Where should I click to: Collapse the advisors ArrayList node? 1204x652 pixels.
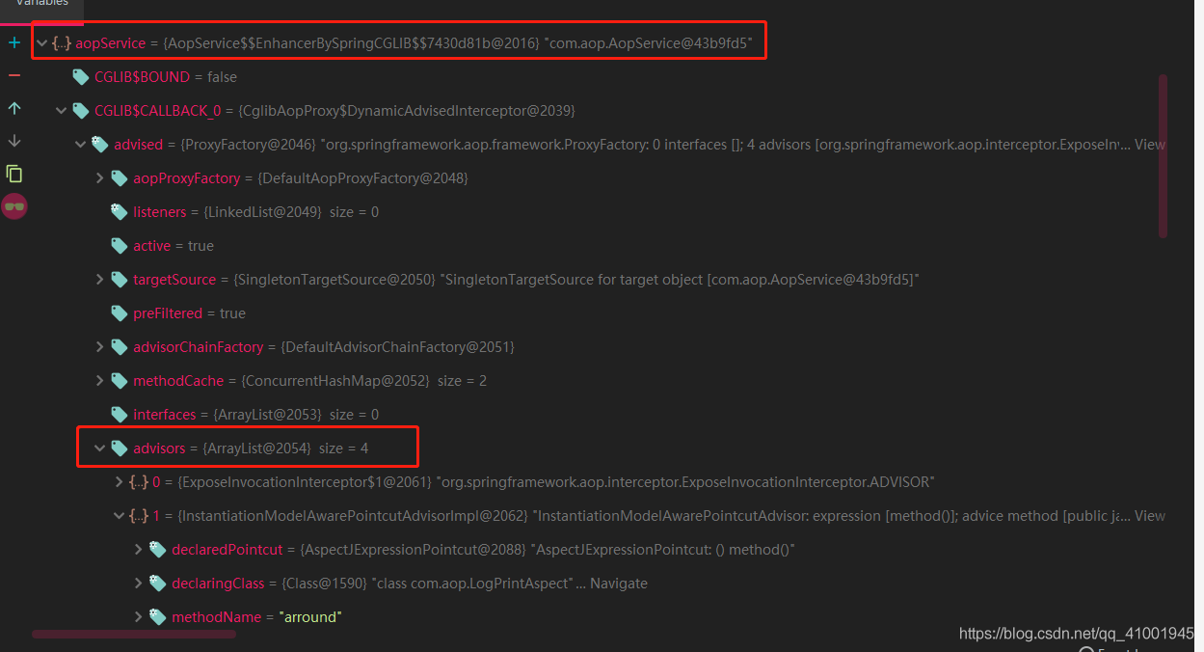[x=100, y=448]
